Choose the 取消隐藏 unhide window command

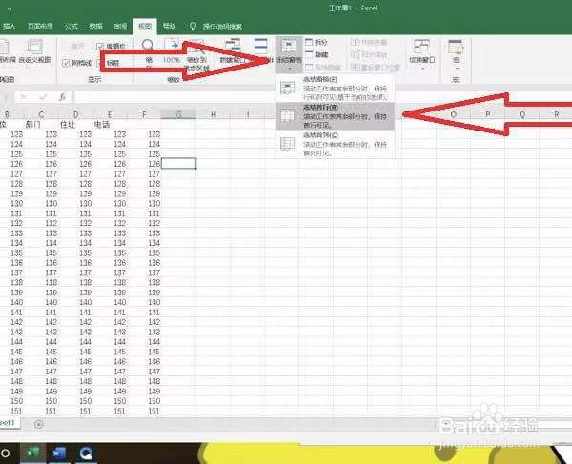point(322,67)
